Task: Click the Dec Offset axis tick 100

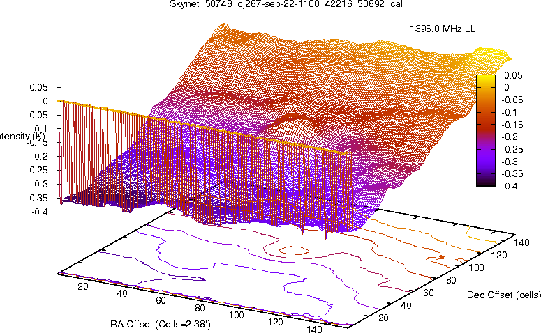Action: (476, 268)
